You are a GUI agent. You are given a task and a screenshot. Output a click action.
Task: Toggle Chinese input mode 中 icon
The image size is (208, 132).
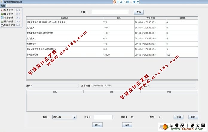point(118,2)
